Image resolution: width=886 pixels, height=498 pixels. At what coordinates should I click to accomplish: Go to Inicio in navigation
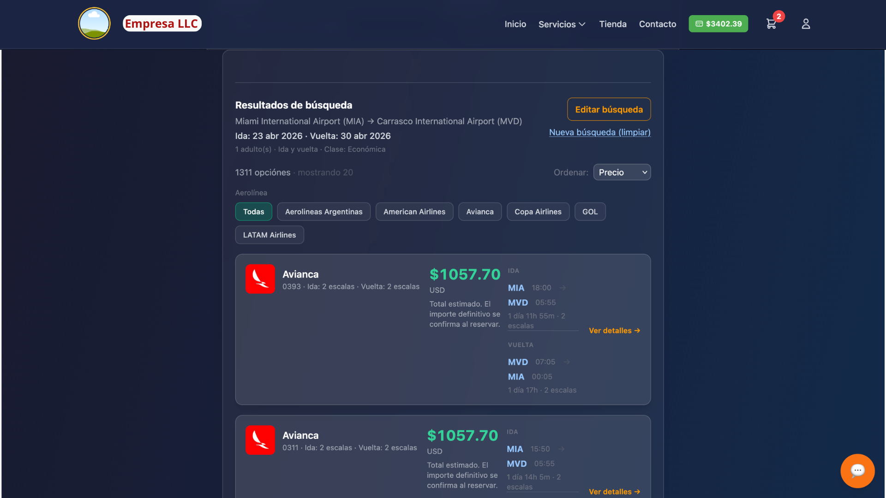515,24
